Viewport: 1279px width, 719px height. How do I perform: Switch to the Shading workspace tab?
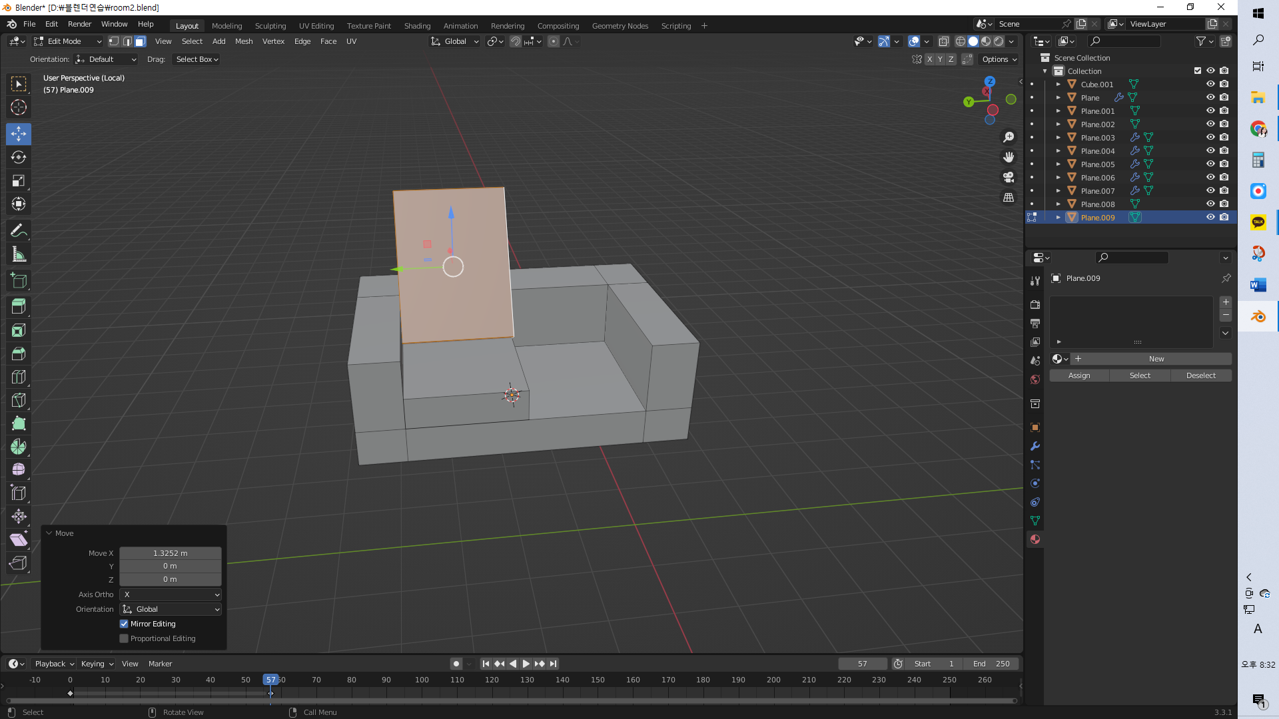click(417, 26)
